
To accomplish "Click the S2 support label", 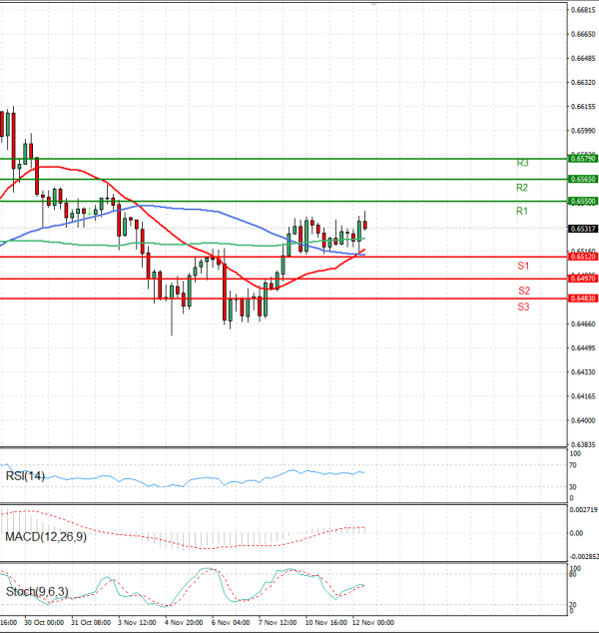I will 523,290.
